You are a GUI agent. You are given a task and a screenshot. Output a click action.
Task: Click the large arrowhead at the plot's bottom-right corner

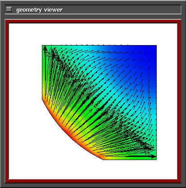click(x=152, y=156)
